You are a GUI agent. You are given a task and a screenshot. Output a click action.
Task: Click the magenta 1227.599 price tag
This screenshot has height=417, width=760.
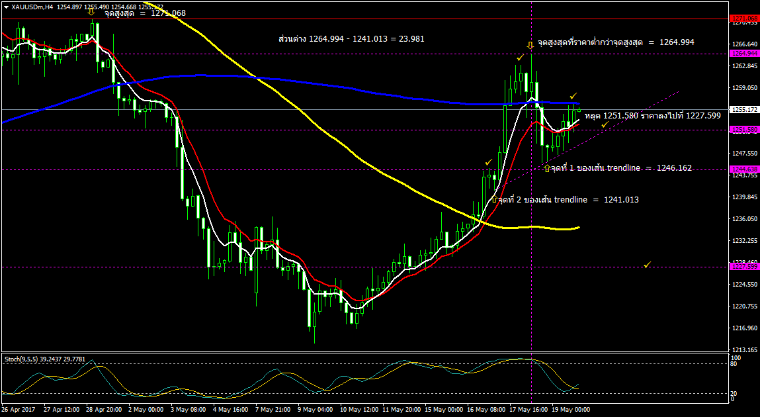point(745,267)
